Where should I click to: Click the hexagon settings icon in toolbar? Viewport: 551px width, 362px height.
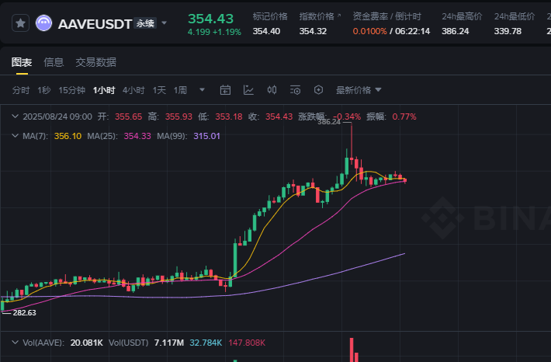pos(317,90)
